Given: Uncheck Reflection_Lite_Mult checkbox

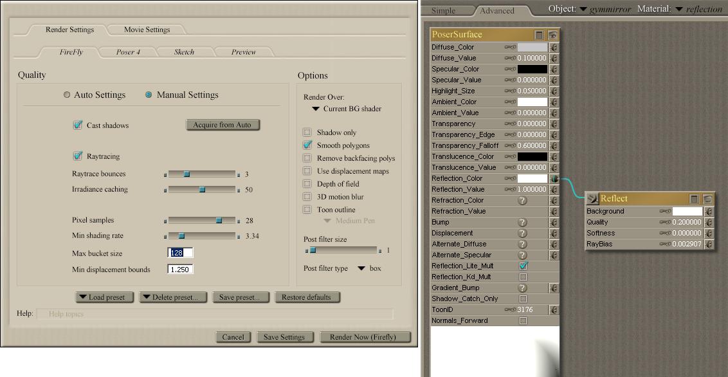Looking at the screenshot, I should [x=523, y=266].
